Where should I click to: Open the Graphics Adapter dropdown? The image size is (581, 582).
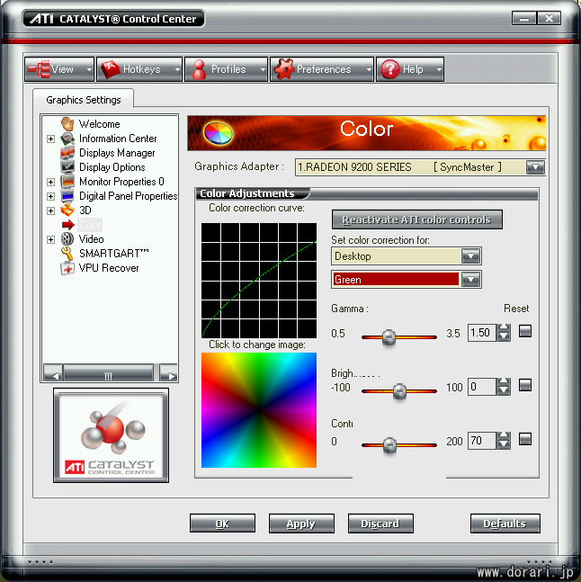point(535,167)
